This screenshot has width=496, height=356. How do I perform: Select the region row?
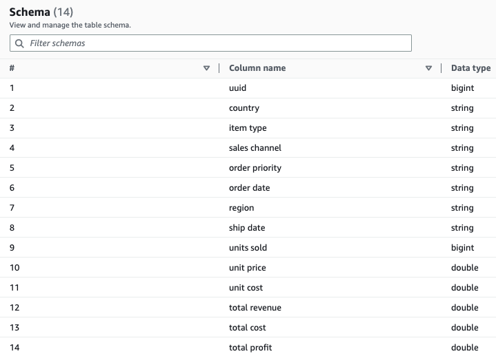click(248, 207)
